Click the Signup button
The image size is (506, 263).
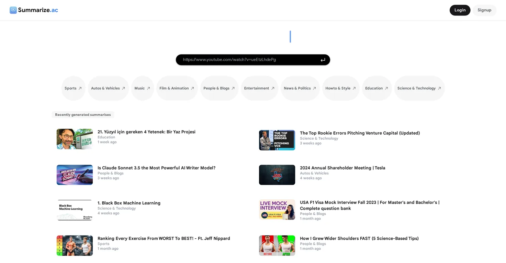(484, 10)
